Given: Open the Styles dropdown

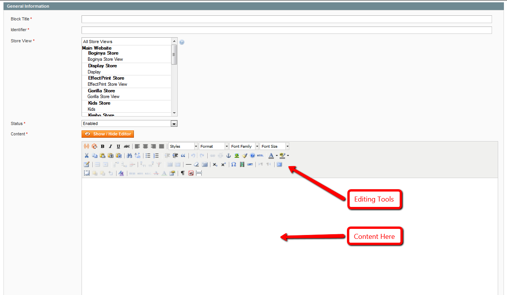Looking at the screenshot, I should (x=183, y=146).
